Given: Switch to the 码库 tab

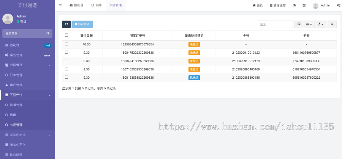Looking at the screenshot, I should (97, 5).
